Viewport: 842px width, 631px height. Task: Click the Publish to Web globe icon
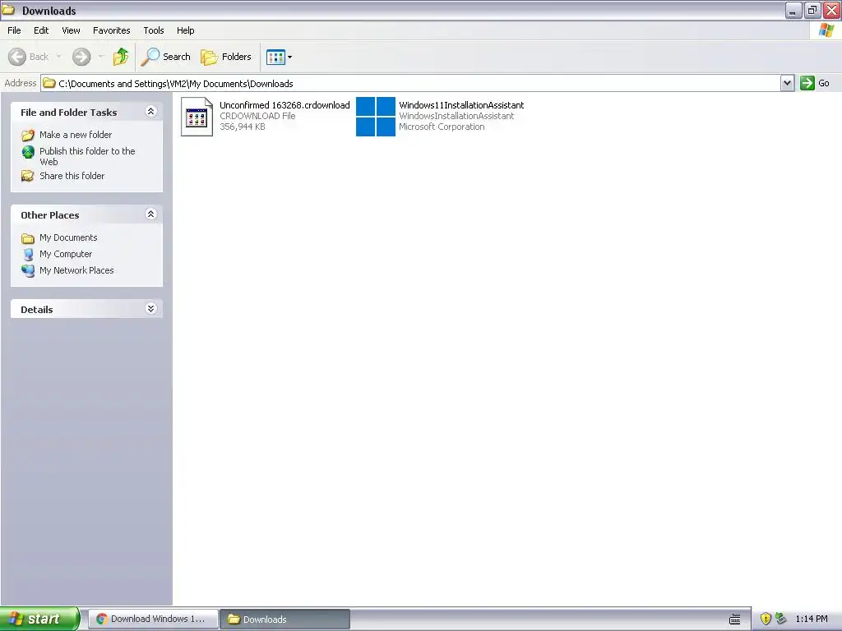tap(28, 152)
